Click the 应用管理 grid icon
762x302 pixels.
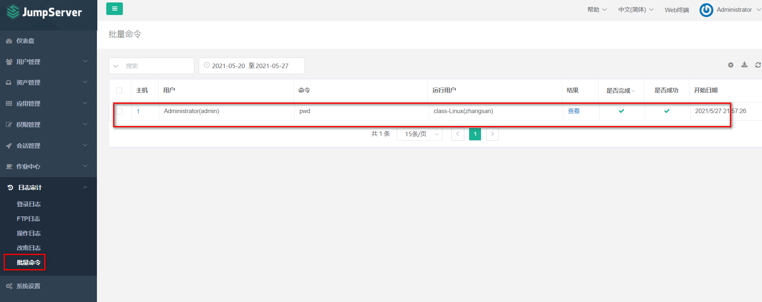tap(9, 103)
